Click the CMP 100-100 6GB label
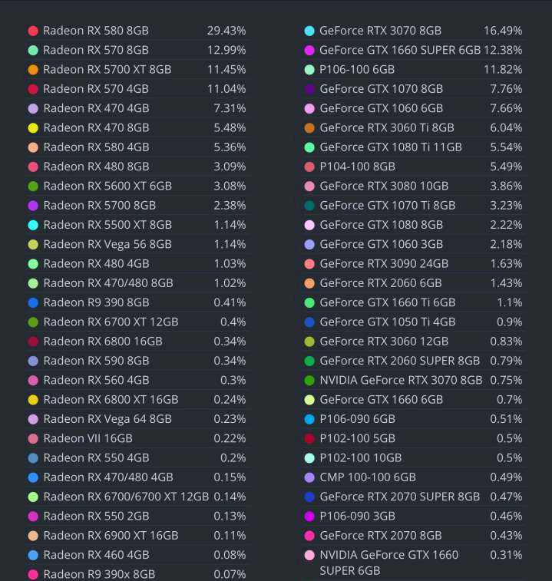The height and width of the screenshot is (581, 552). (x=368, y=477)
